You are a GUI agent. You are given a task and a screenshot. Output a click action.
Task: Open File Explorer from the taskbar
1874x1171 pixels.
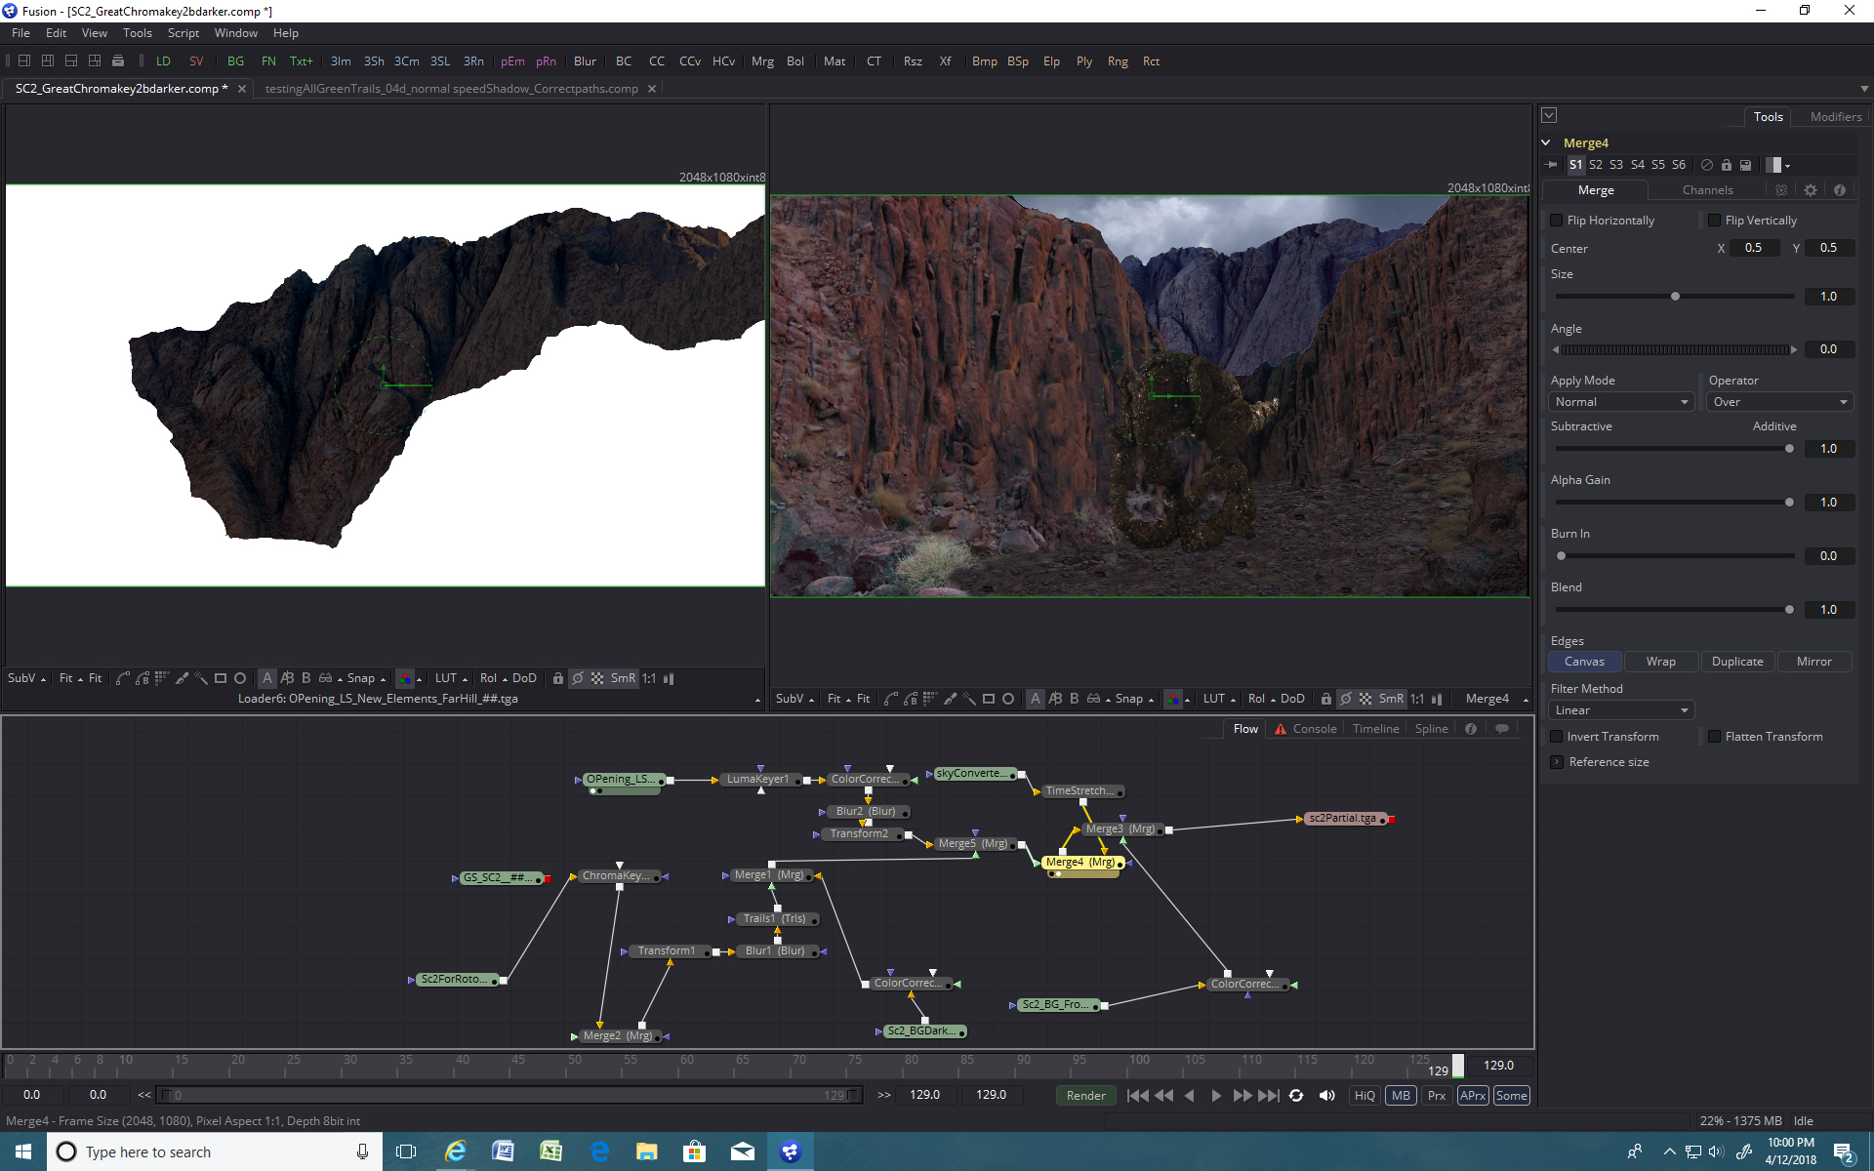[x=646, y=1151]
